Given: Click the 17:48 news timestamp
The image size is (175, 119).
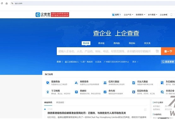Looking at the screenshot, I should [x=50, y=109].
